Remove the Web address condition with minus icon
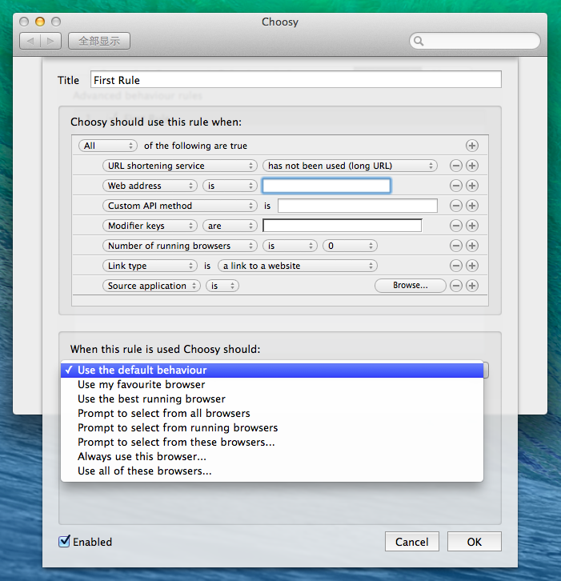 pos(456,186)
